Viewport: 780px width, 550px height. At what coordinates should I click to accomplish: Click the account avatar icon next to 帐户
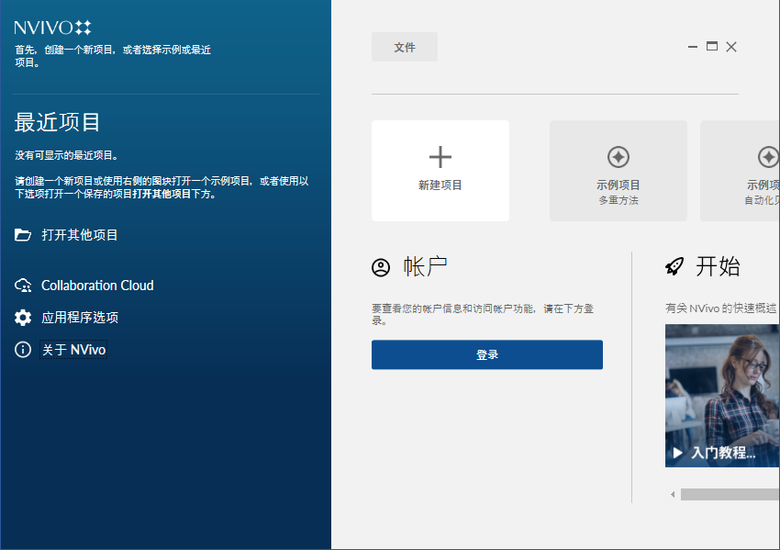click(381, 268)
